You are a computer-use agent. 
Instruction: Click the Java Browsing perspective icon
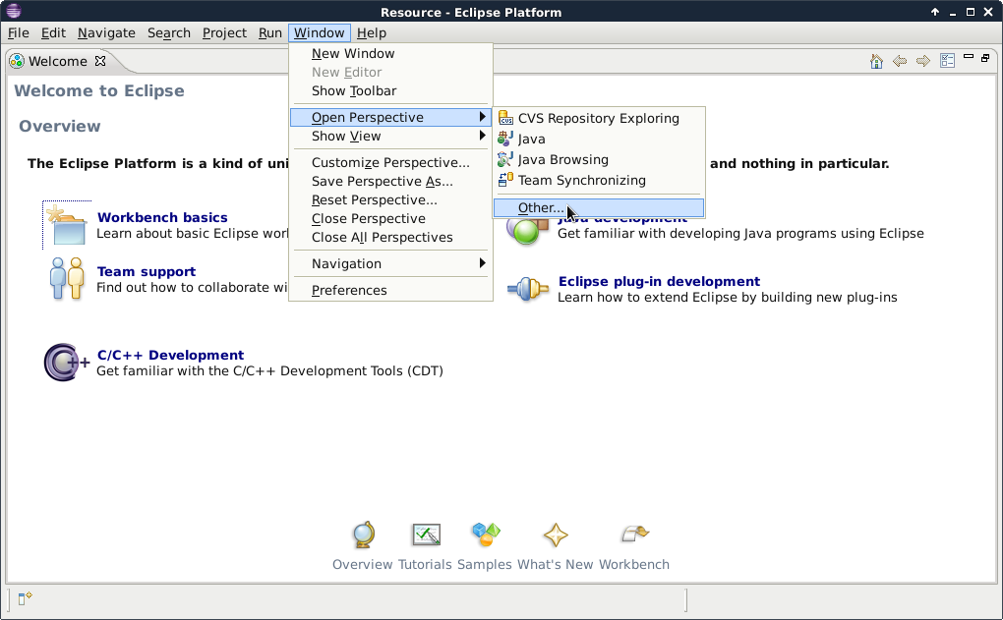coord(505,159)
